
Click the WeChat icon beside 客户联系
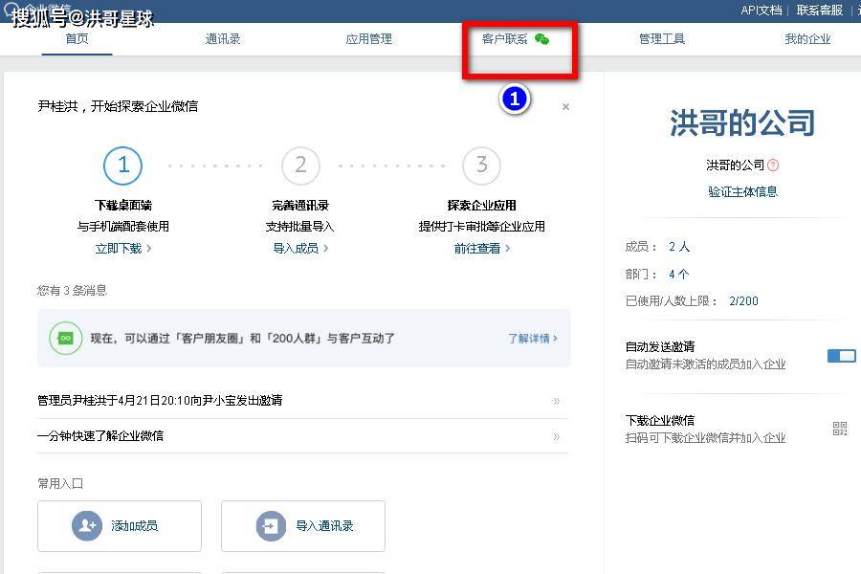tap(541, 39)
